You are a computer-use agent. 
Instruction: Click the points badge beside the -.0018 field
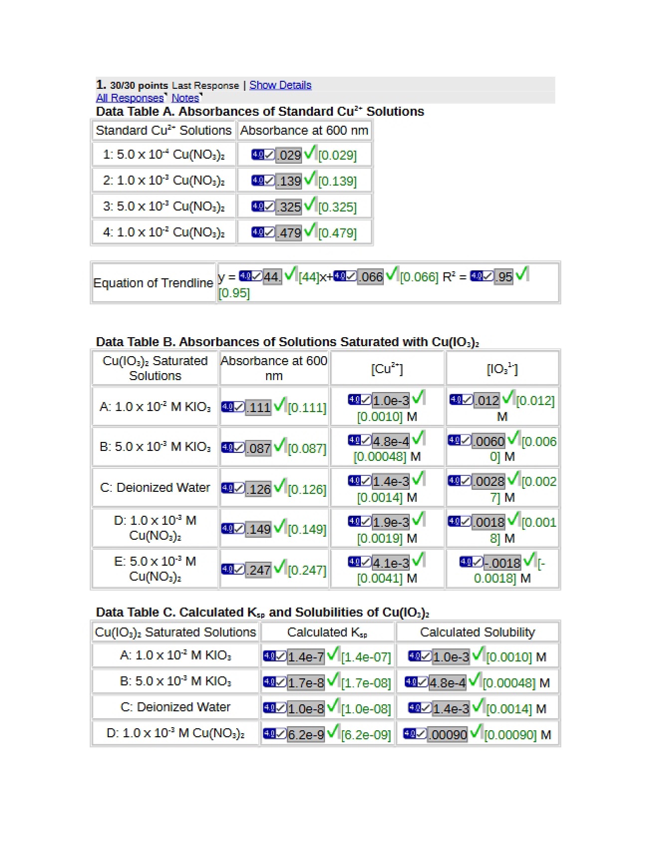coord(471,562)
